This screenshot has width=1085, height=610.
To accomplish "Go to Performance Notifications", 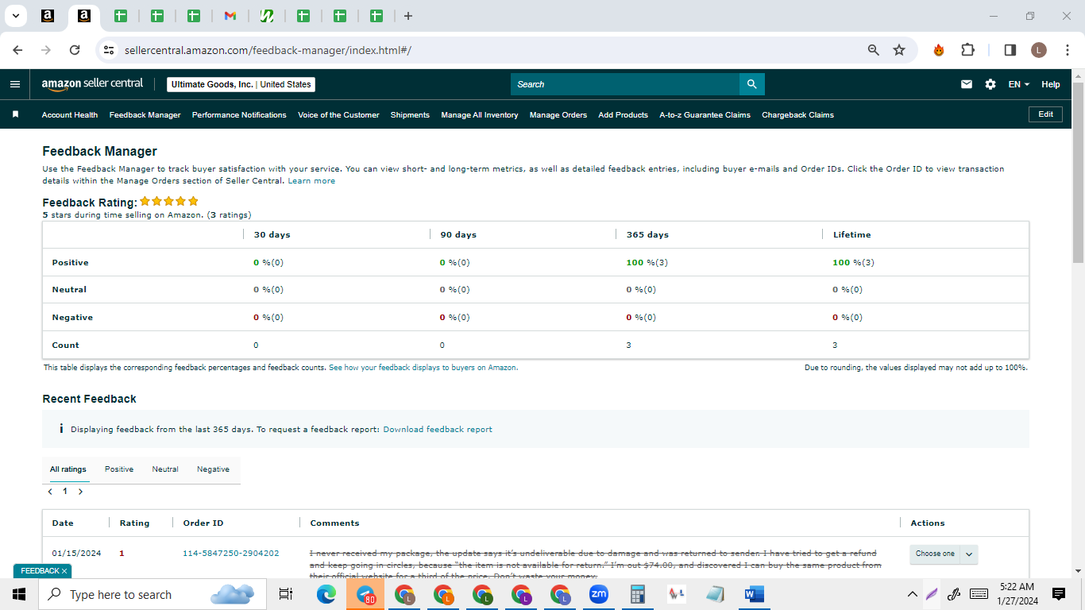I will click(239, 115).
